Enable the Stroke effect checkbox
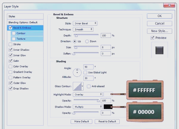 click(11, 44)
